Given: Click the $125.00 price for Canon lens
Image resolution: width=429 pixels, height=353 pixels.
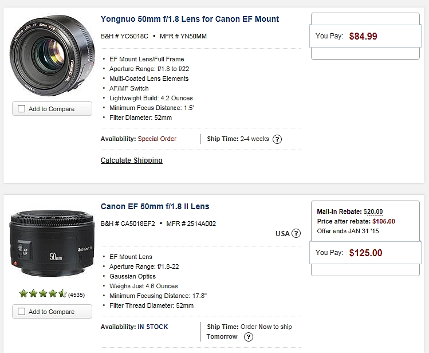Looking at the screenshot, I should pyautogui.click(x=365, y=253).
